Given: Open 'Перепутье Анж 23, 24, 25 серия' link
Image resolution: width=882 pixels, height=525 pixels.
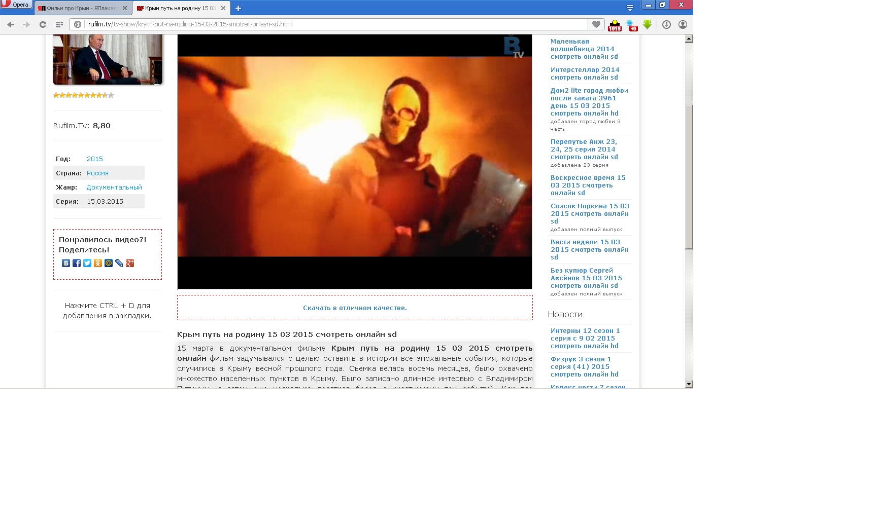Looking at the screenshot, I should pos(584,149).
